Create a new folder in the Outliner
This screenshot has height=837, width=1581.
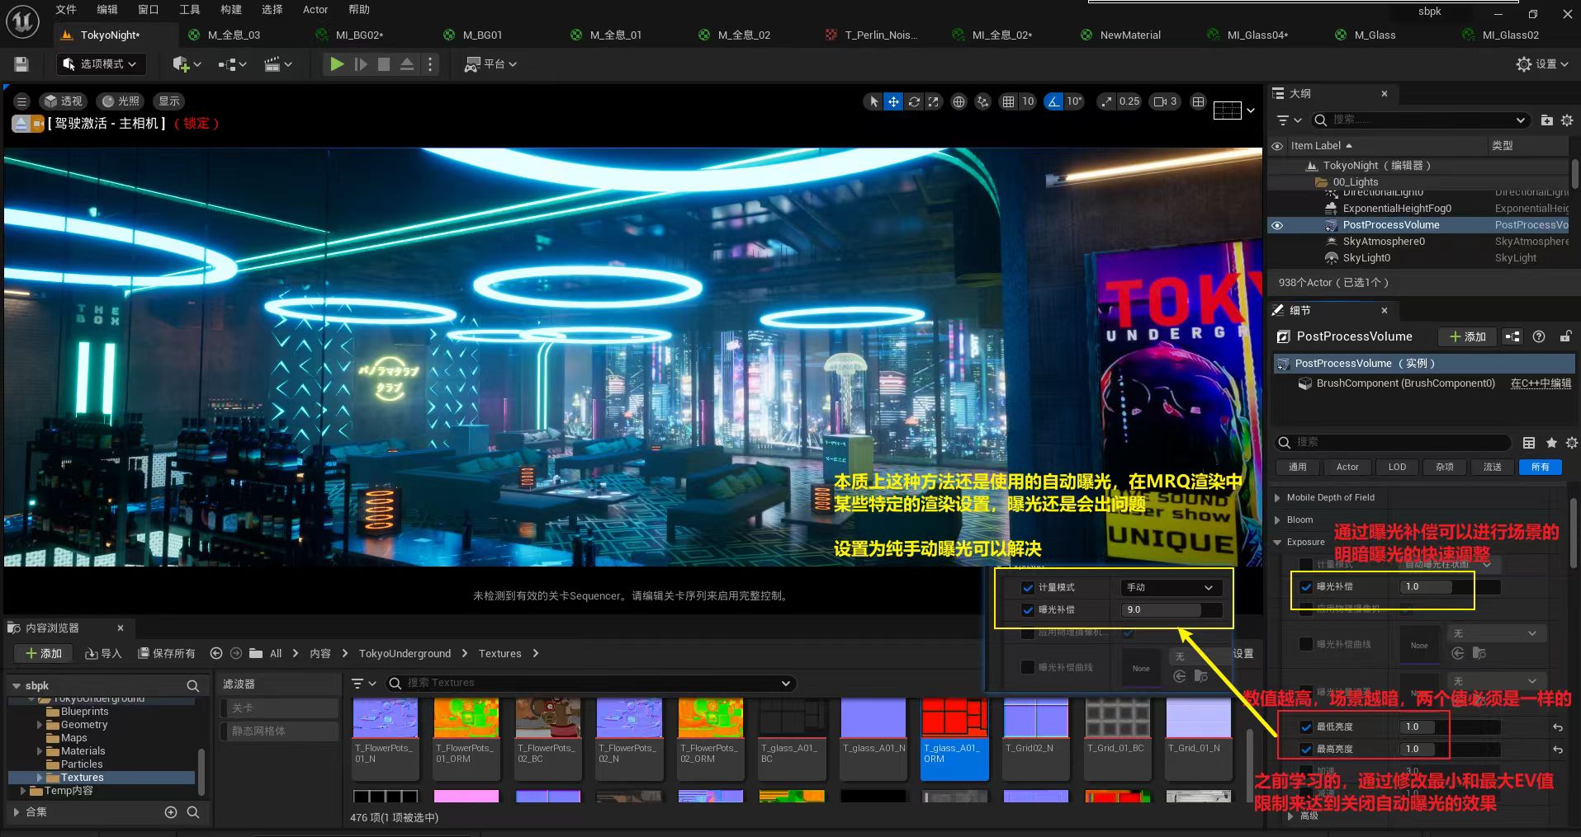[x=1546, y=120]
